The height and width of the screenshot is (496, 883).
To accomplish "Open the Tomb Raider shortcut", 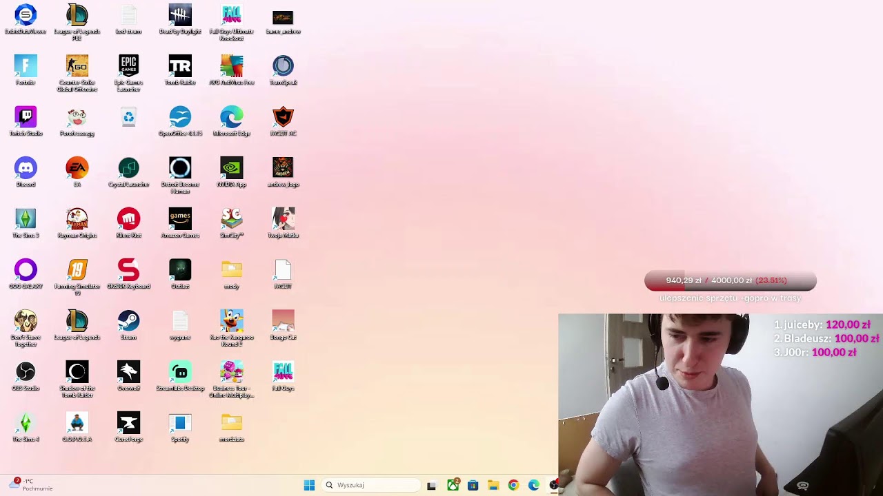I will (x=180, y=66).
